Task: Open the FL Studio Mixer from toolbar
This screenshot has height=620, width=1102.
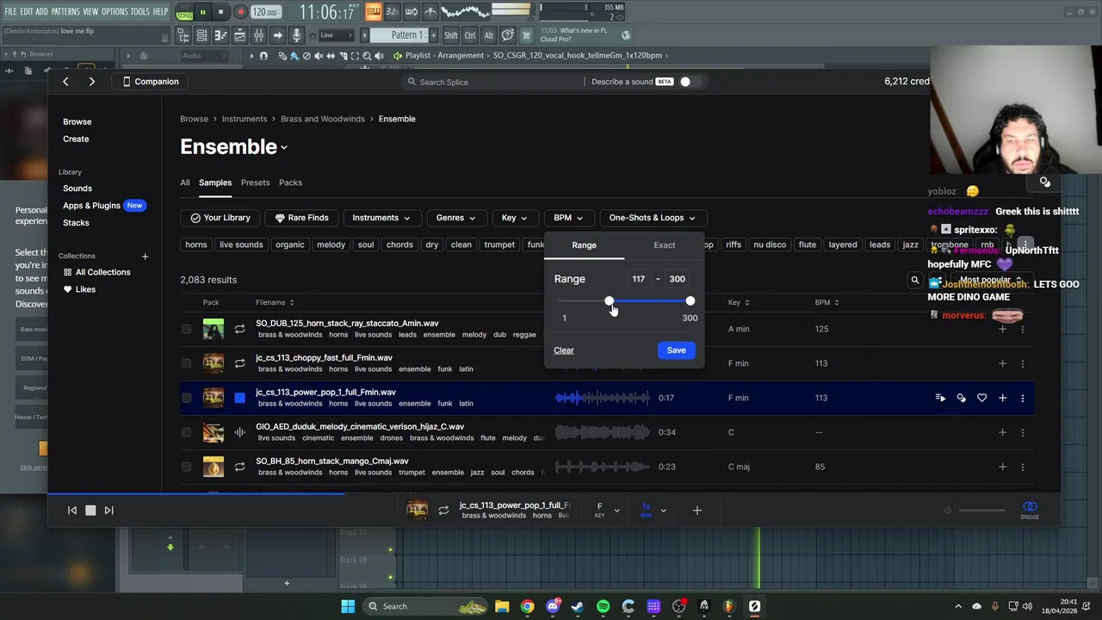Action: coord(258,35)
